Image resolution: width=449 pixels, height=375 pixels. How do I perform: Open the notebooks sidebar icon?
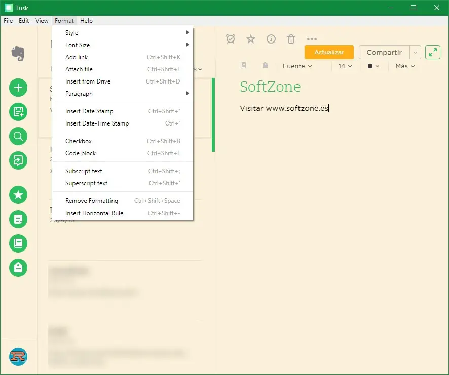[18, 243]
